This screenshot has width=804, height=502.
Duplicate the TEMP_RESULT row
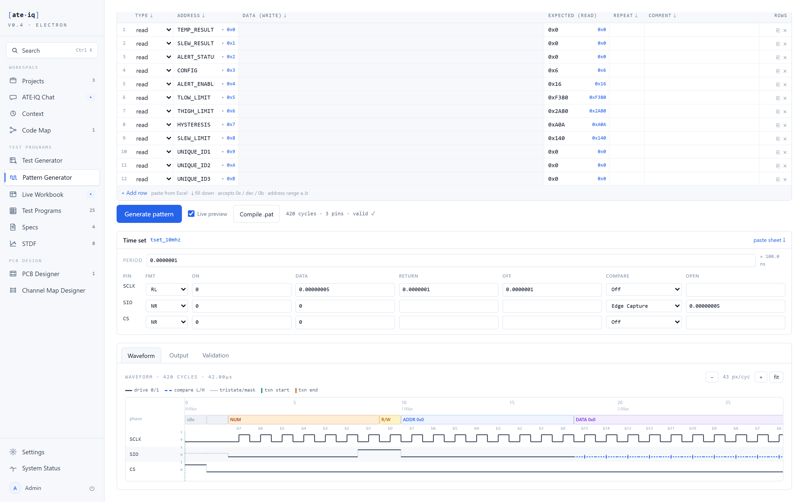point(778,30)
